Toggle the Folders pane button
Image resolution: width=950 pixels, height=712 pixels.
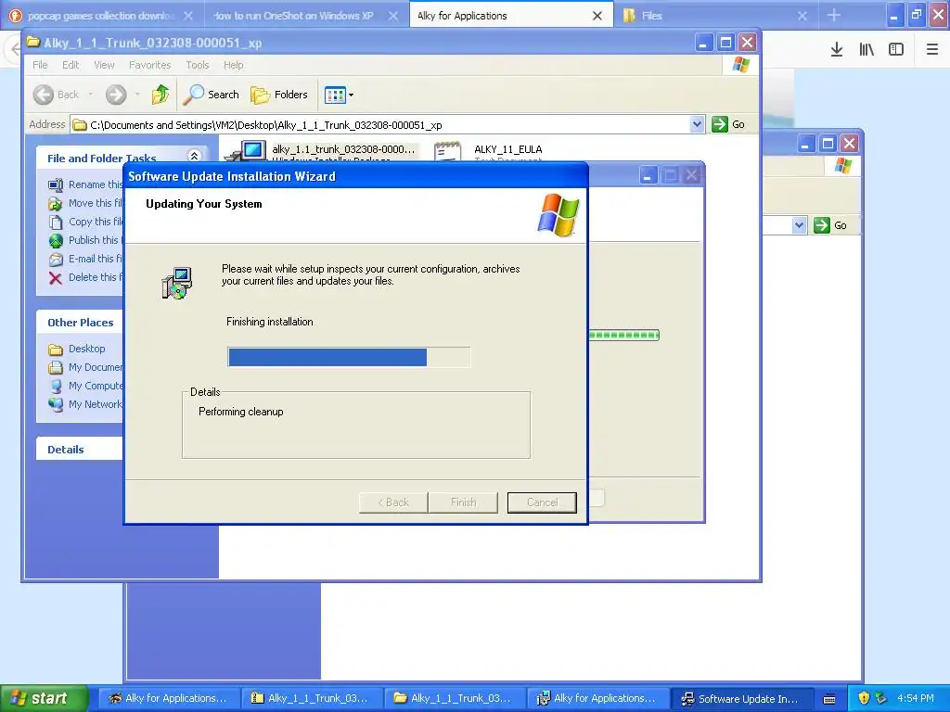pyautogui.click(x=279, y=95)
